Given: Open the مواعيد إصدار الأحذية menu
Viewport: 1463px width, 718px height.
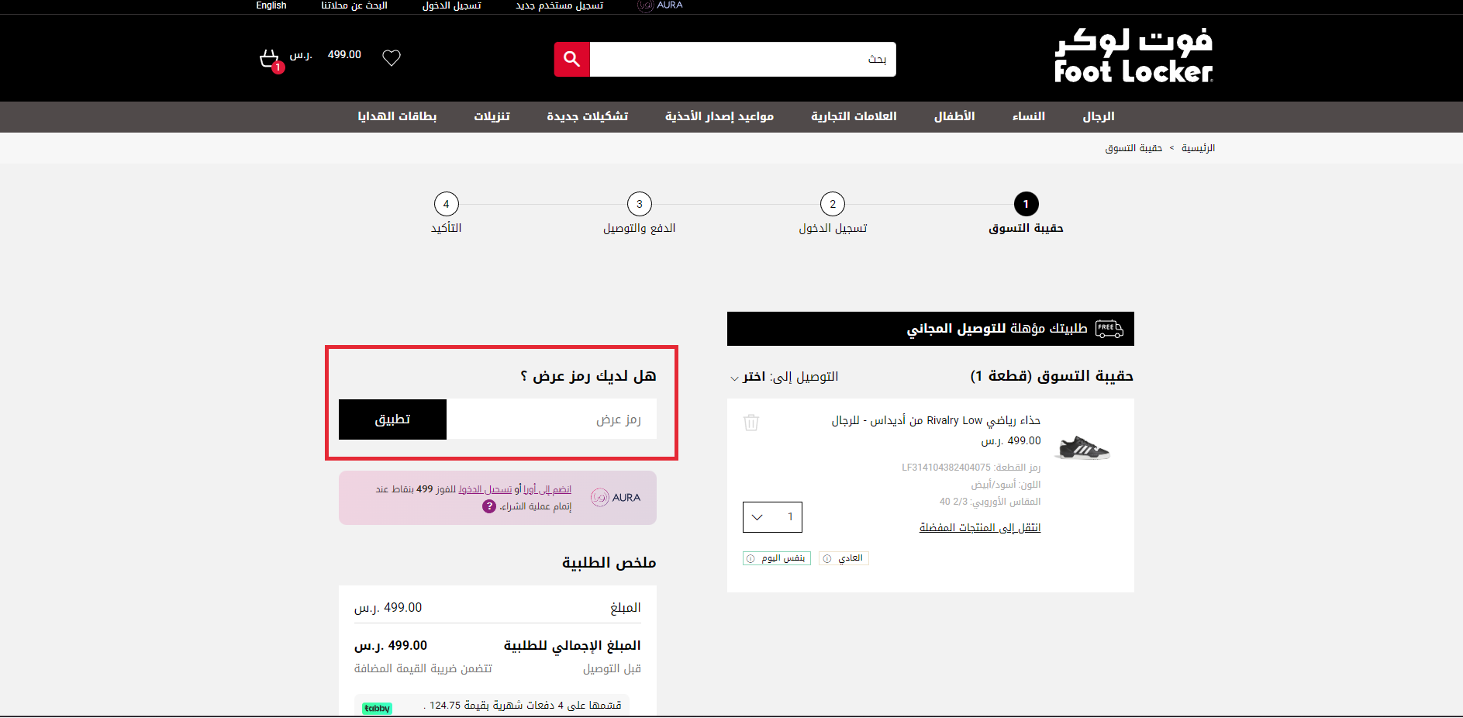Looking at the screenshot, I should [719, 116].
